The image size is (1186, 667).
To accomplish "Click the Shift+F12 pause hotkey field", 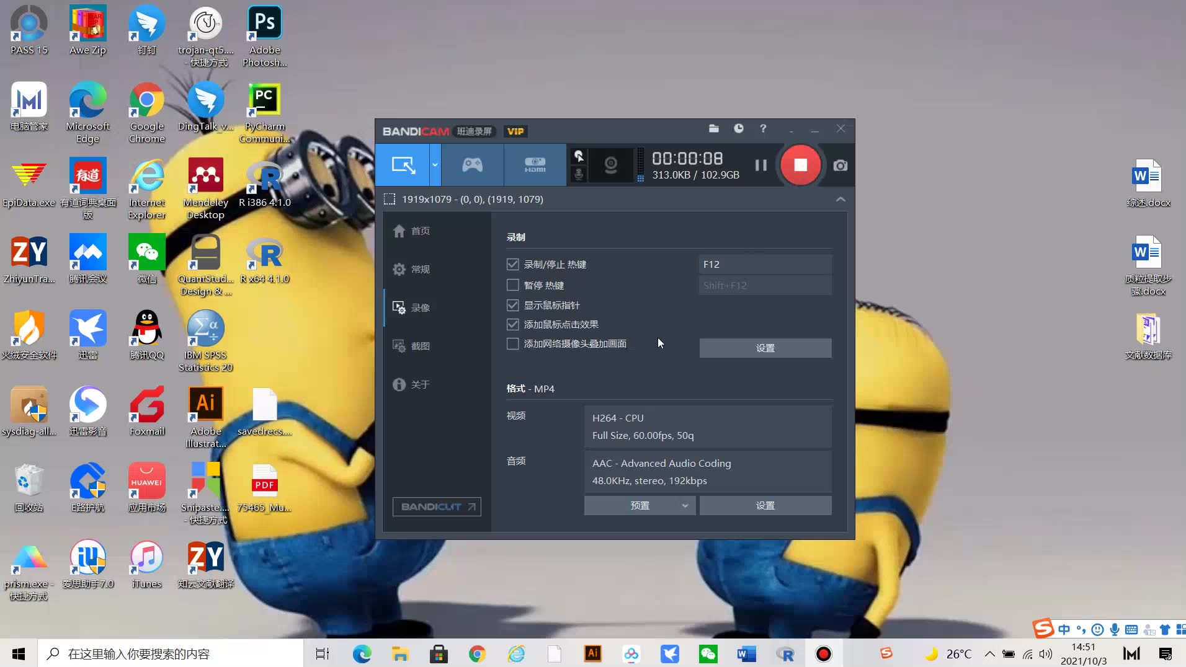I will (x=765, y=285).
